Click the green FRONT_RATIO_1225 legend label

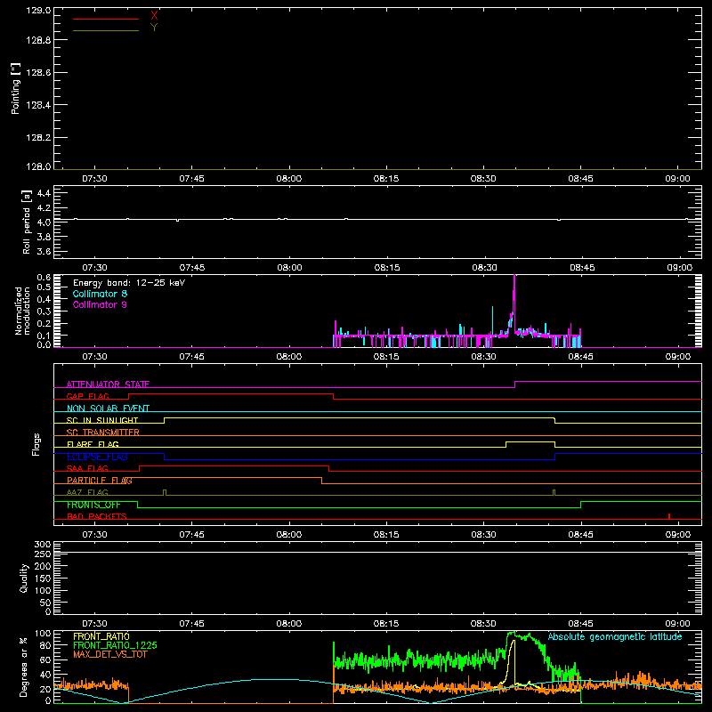pyautogui.click(x=116, y=645)
